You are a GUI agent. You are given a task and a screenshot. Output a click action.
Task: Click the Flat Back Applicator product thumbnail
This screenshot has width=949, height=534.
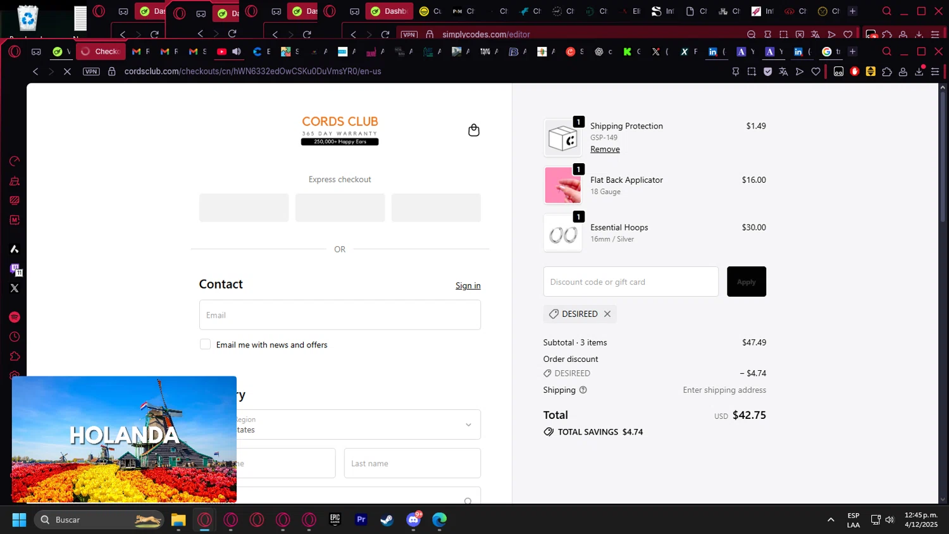click(x=562, y=185)
